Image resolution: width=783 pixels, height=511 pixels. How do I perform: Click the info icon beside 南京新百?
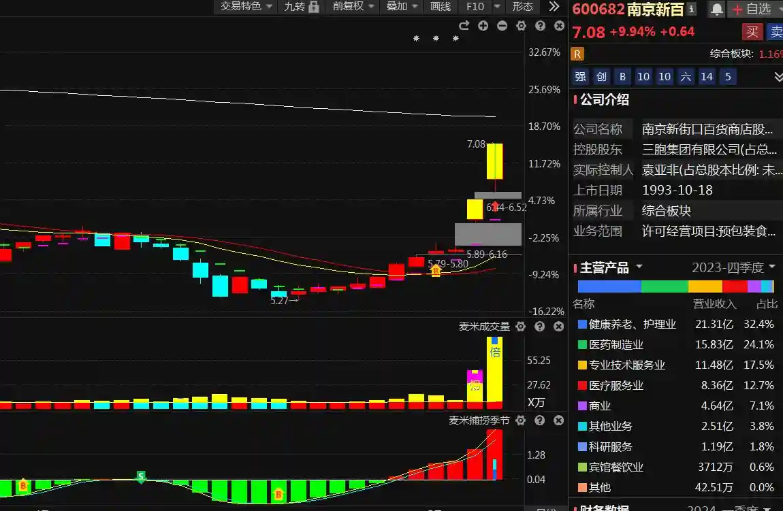click(x=692, y=9)
